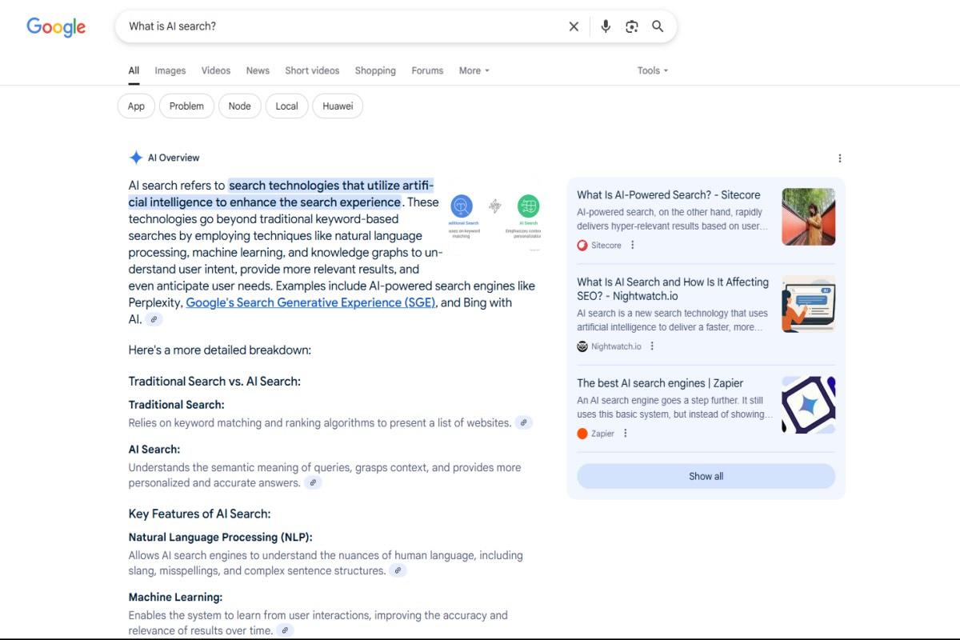Open the three-dot menu next to Sitecore
The width and height of the screenshot is (960, 640).
(633, 245)
